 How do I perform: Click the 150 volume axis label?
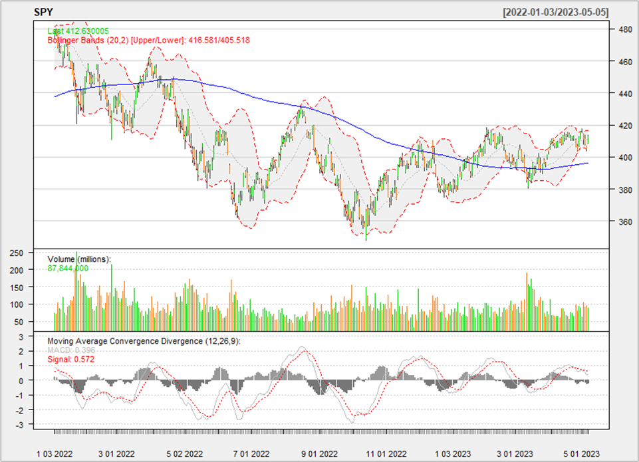click(17, 288)
